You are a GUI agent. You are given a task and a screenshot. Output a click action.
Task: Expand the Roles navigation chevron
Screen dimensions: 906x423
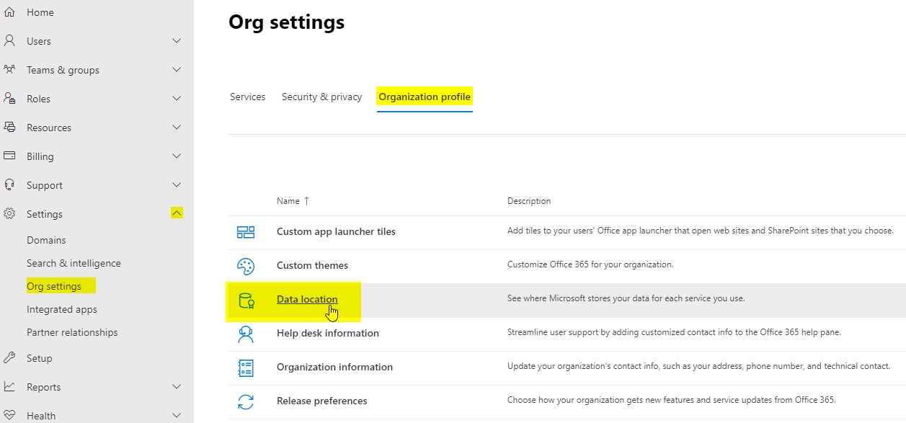coord(177,99)
